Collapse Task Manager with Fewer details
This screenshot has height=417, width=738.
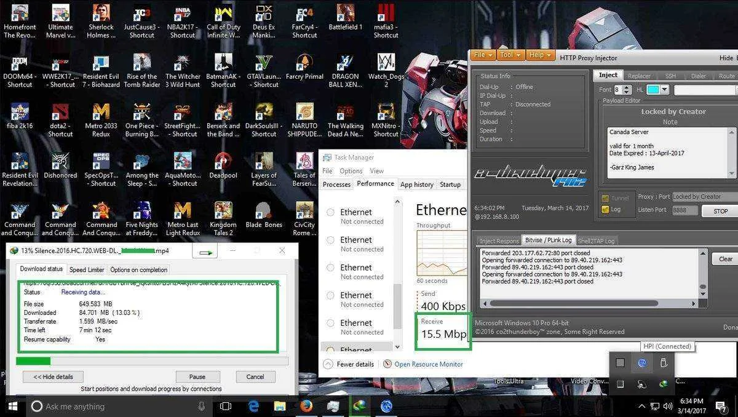tap(349, 364)
